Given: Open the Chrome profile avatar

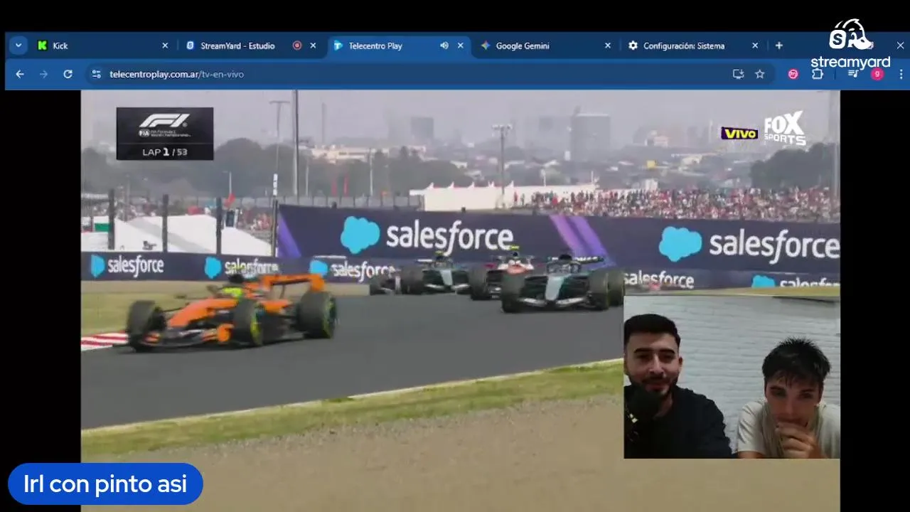Looking at the screenshot, I should (877, 74).
